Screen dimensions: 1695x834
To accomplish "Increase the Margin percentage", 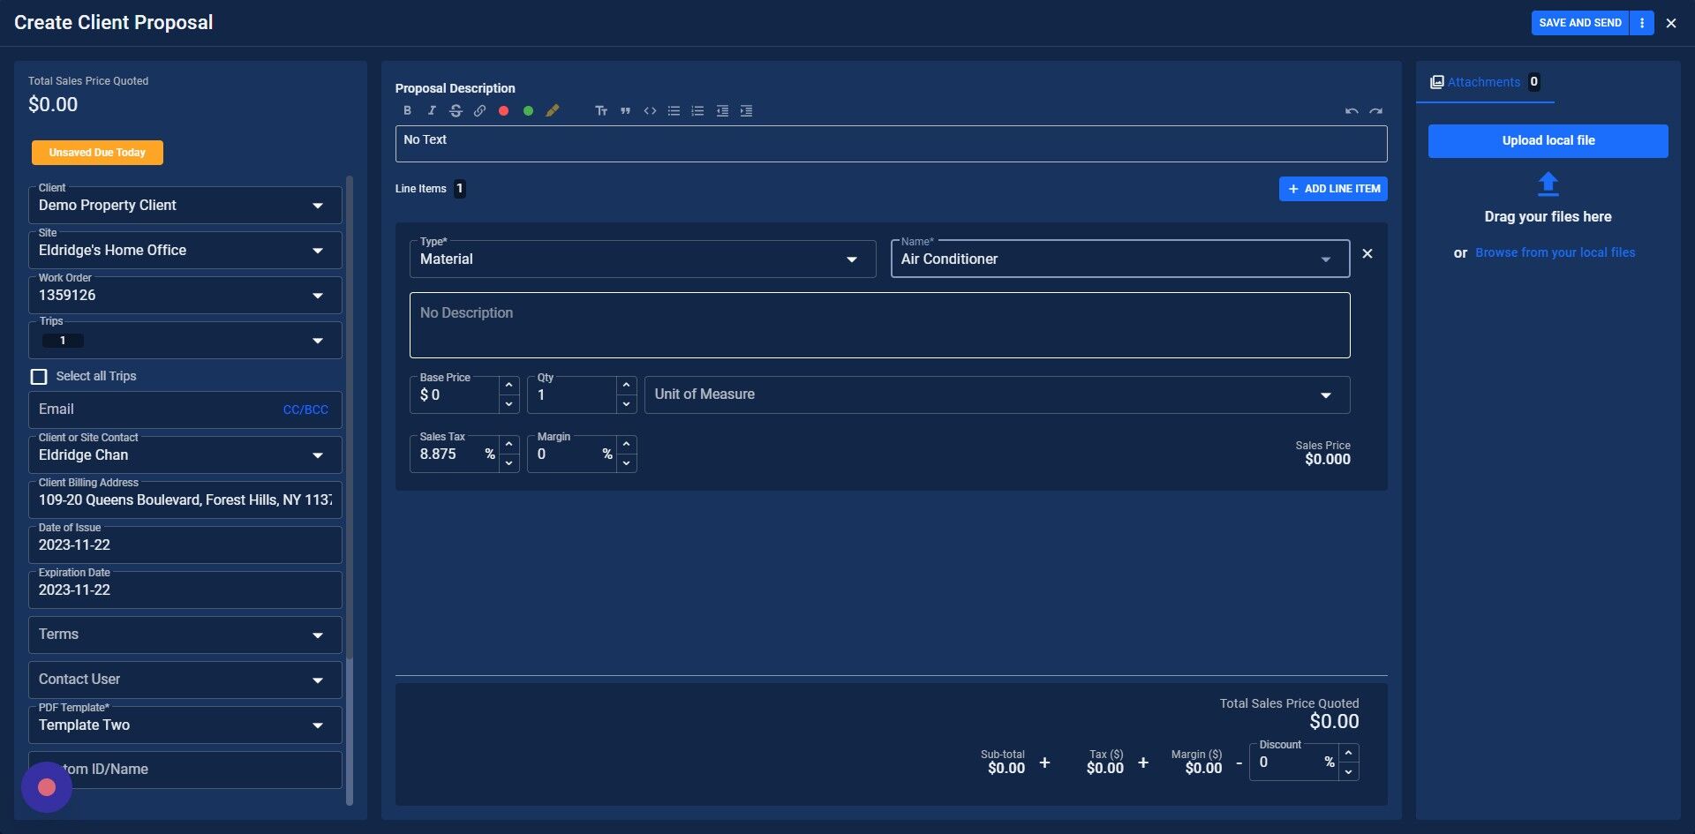I will coord(626,444).
